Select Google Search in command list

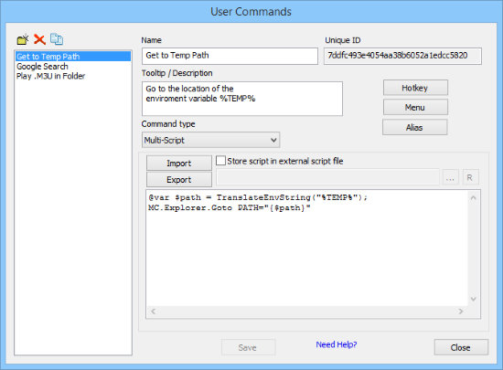tap(42, 67)
